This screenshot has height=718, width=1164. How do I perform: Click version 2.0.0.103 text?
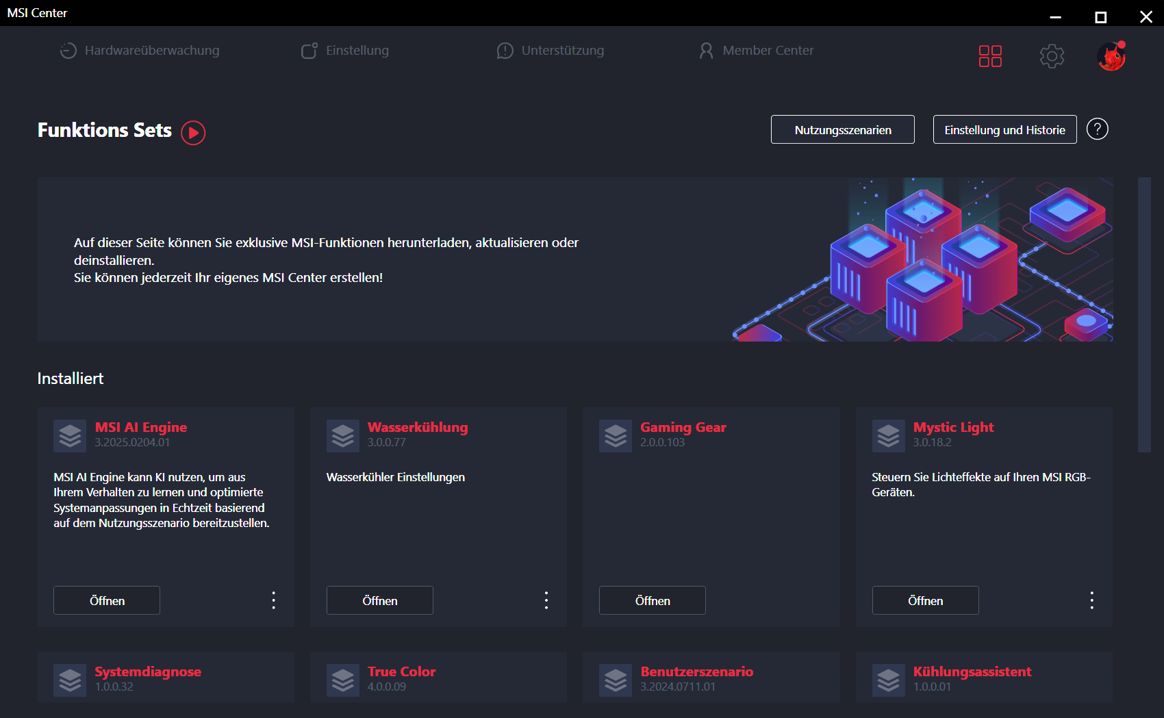click(662, 442)
